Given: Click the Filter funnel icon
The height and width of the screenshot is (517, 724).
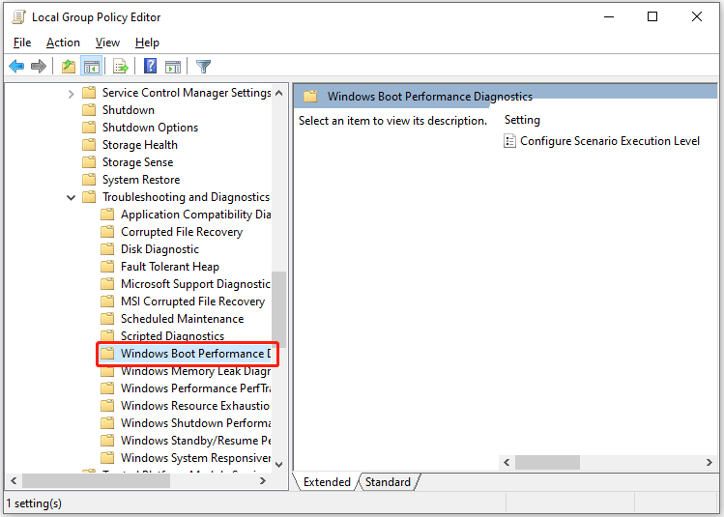Looking at the screenshot, I should (x=203, y=67).
